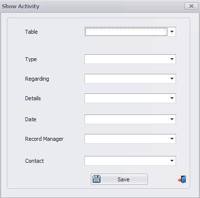Click the exit door icon

pyautogui.click(x=182, y=179)
